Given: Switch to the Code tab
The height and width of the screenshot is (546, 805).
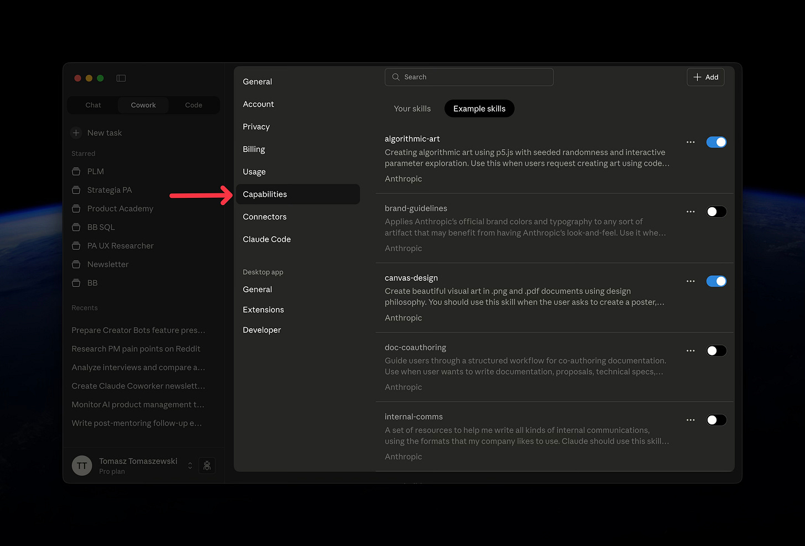Looking at the screenshot, I should (x=194, y=105).
